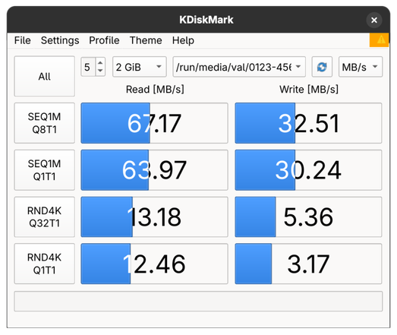Screen dimensions: 397x335
Task: Open the File menu
Action: point(22,40)
